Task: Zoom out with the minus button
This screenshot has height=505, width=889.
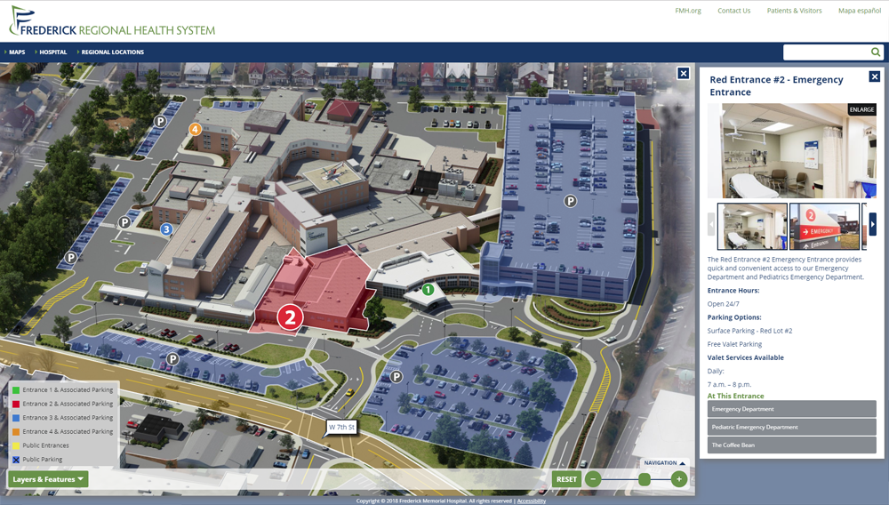Action: (593, 479)
